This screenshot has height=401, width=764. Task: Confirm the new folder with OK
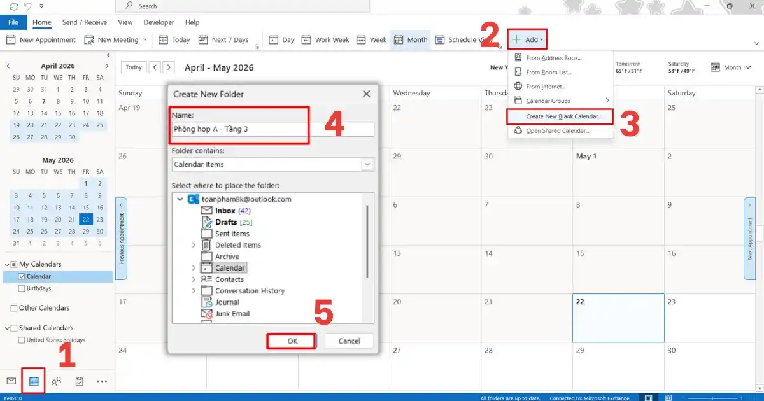292,341
